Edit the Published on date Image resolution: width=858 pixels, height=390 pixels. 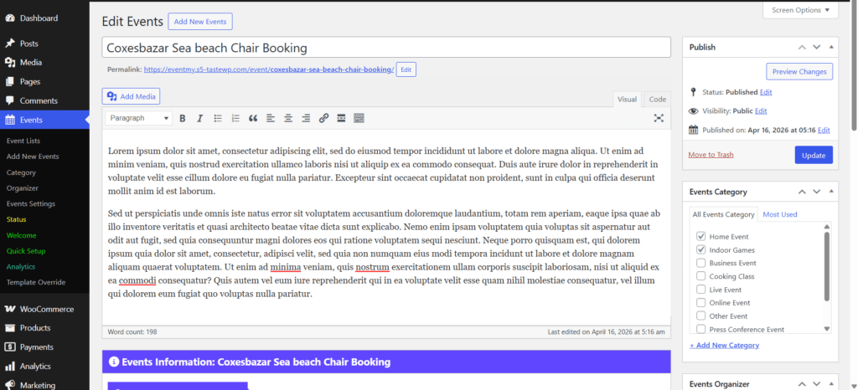pos(824,130)
